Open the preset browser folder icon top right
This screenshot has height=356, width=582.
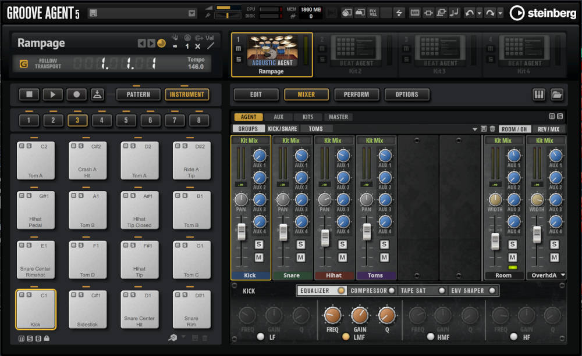pyautogui.click(x=557, y=94)
